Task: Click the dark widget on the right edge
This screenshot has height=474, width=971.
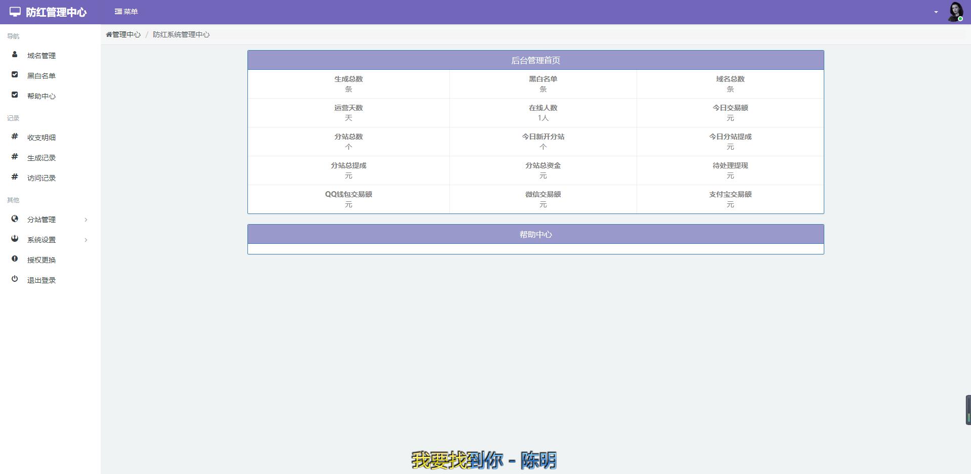Action: 968,410
